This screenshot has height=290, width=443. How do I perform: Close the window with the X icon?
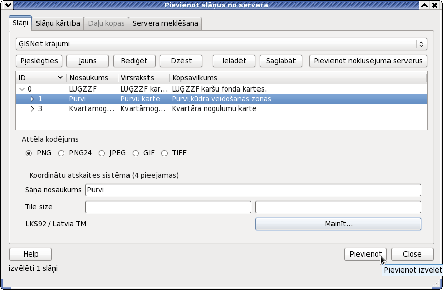[435, 5]
